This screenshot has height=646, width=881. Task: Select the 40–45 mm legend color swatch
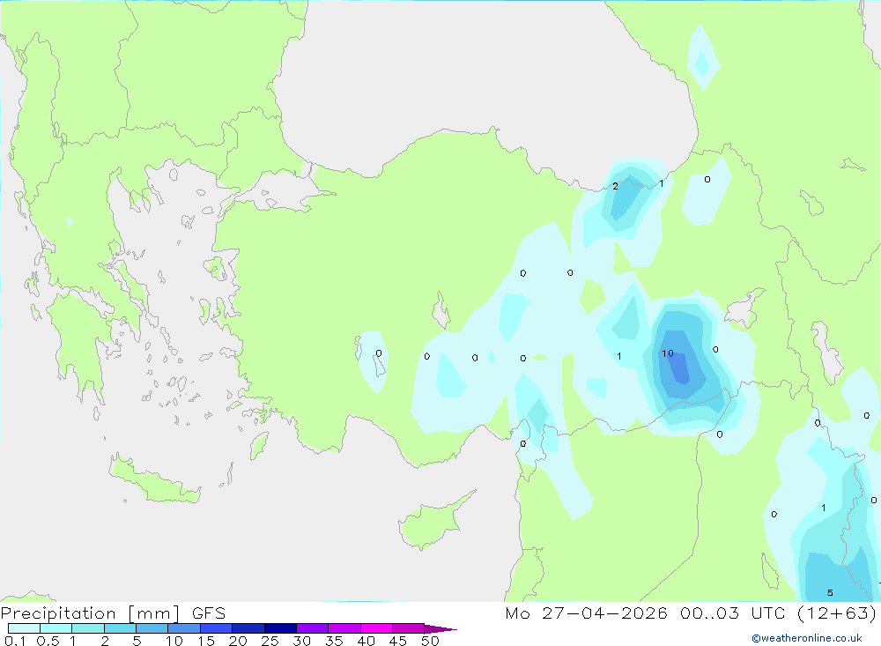376,628
